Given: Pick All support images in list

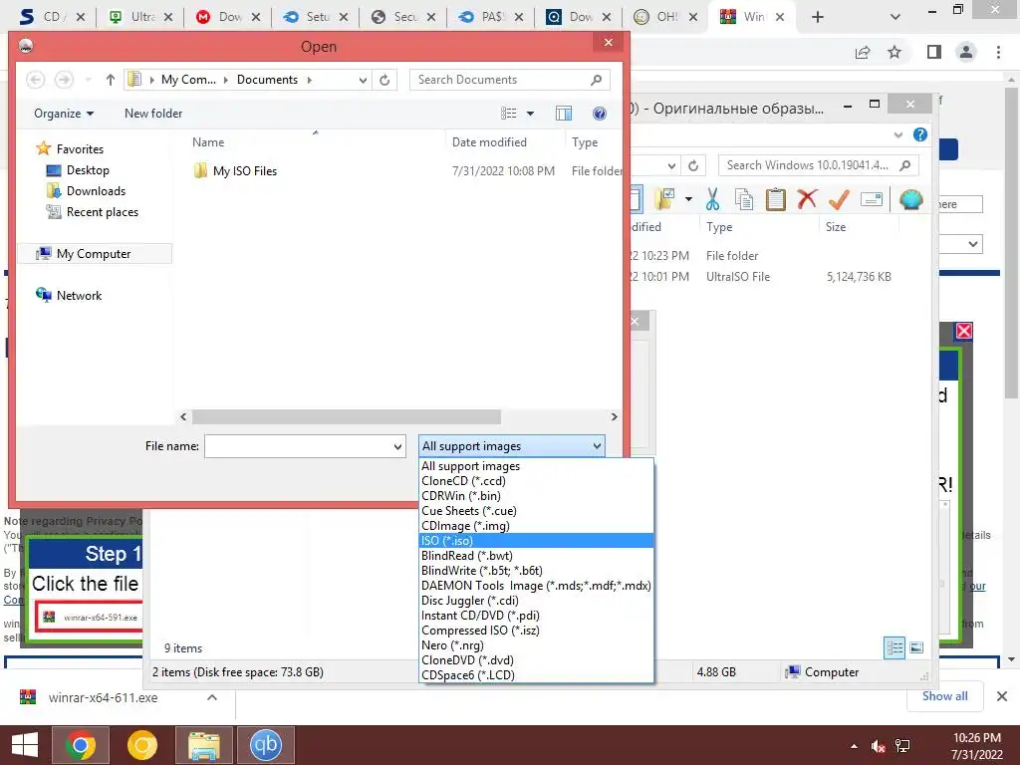Looking at the screenshot, I should (536, 466).
